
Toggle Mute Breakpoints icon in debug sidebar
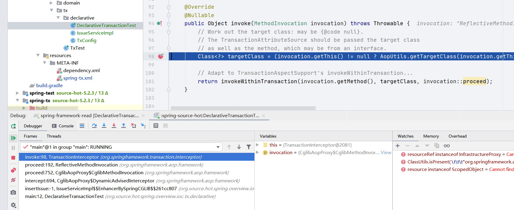point(13,180)
